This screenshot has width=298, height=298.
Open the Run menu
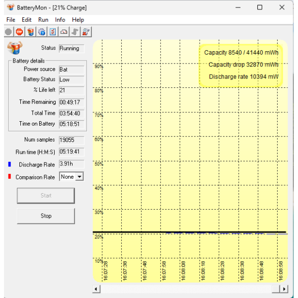(x=43, y=20)
